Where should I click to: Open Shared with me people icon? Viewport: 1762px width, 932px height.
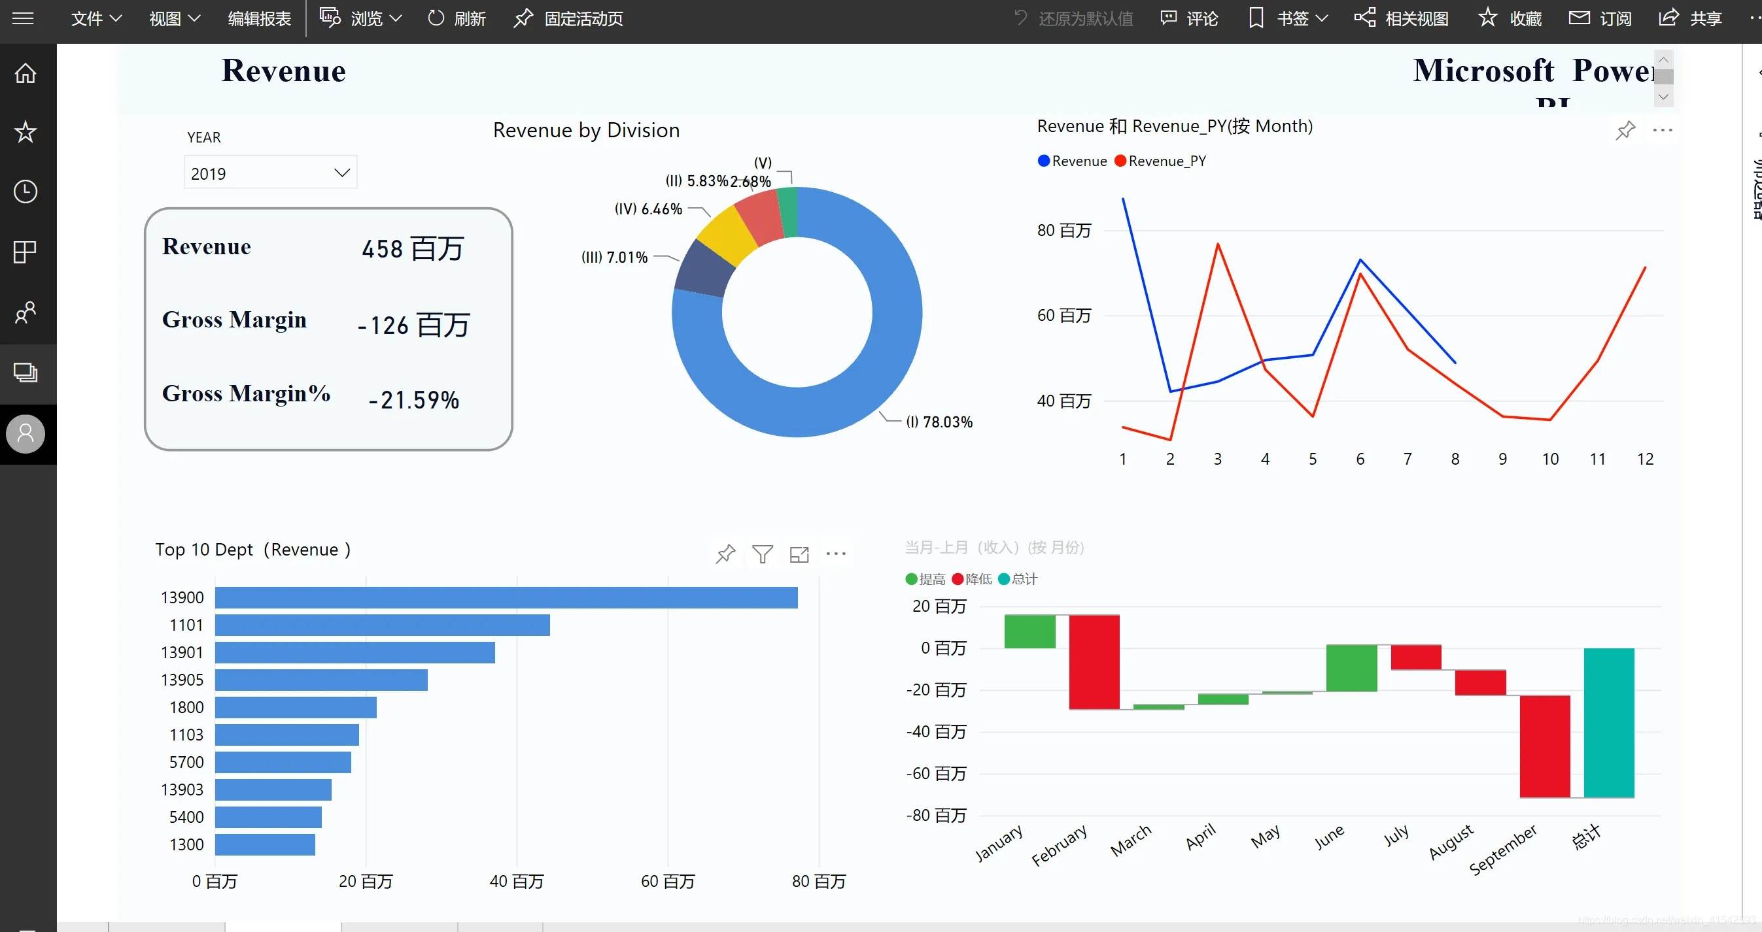click(26, 312)
